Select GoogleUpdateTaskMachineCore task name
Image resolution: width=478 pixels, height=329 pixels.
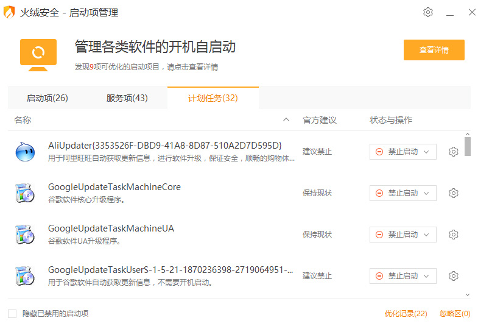pos(114,187)
